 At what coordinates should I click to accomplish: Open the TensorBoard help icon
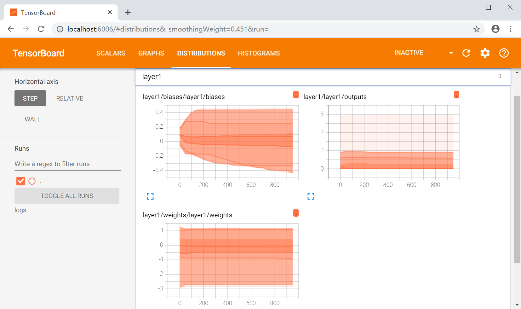(504, 53)
